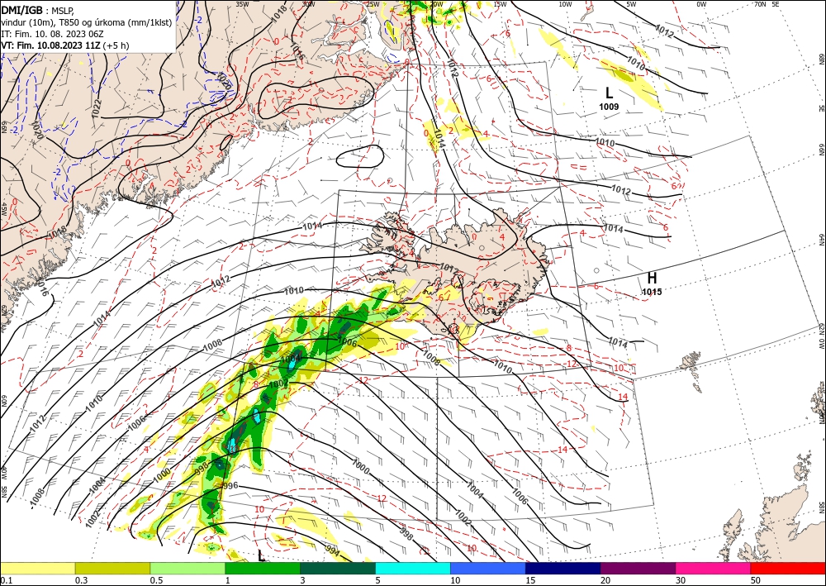Image resolution: width=826 pixels, height=586 pixels.
Task: Click the '5W' longitude label
Action: [x=632, y=4]
